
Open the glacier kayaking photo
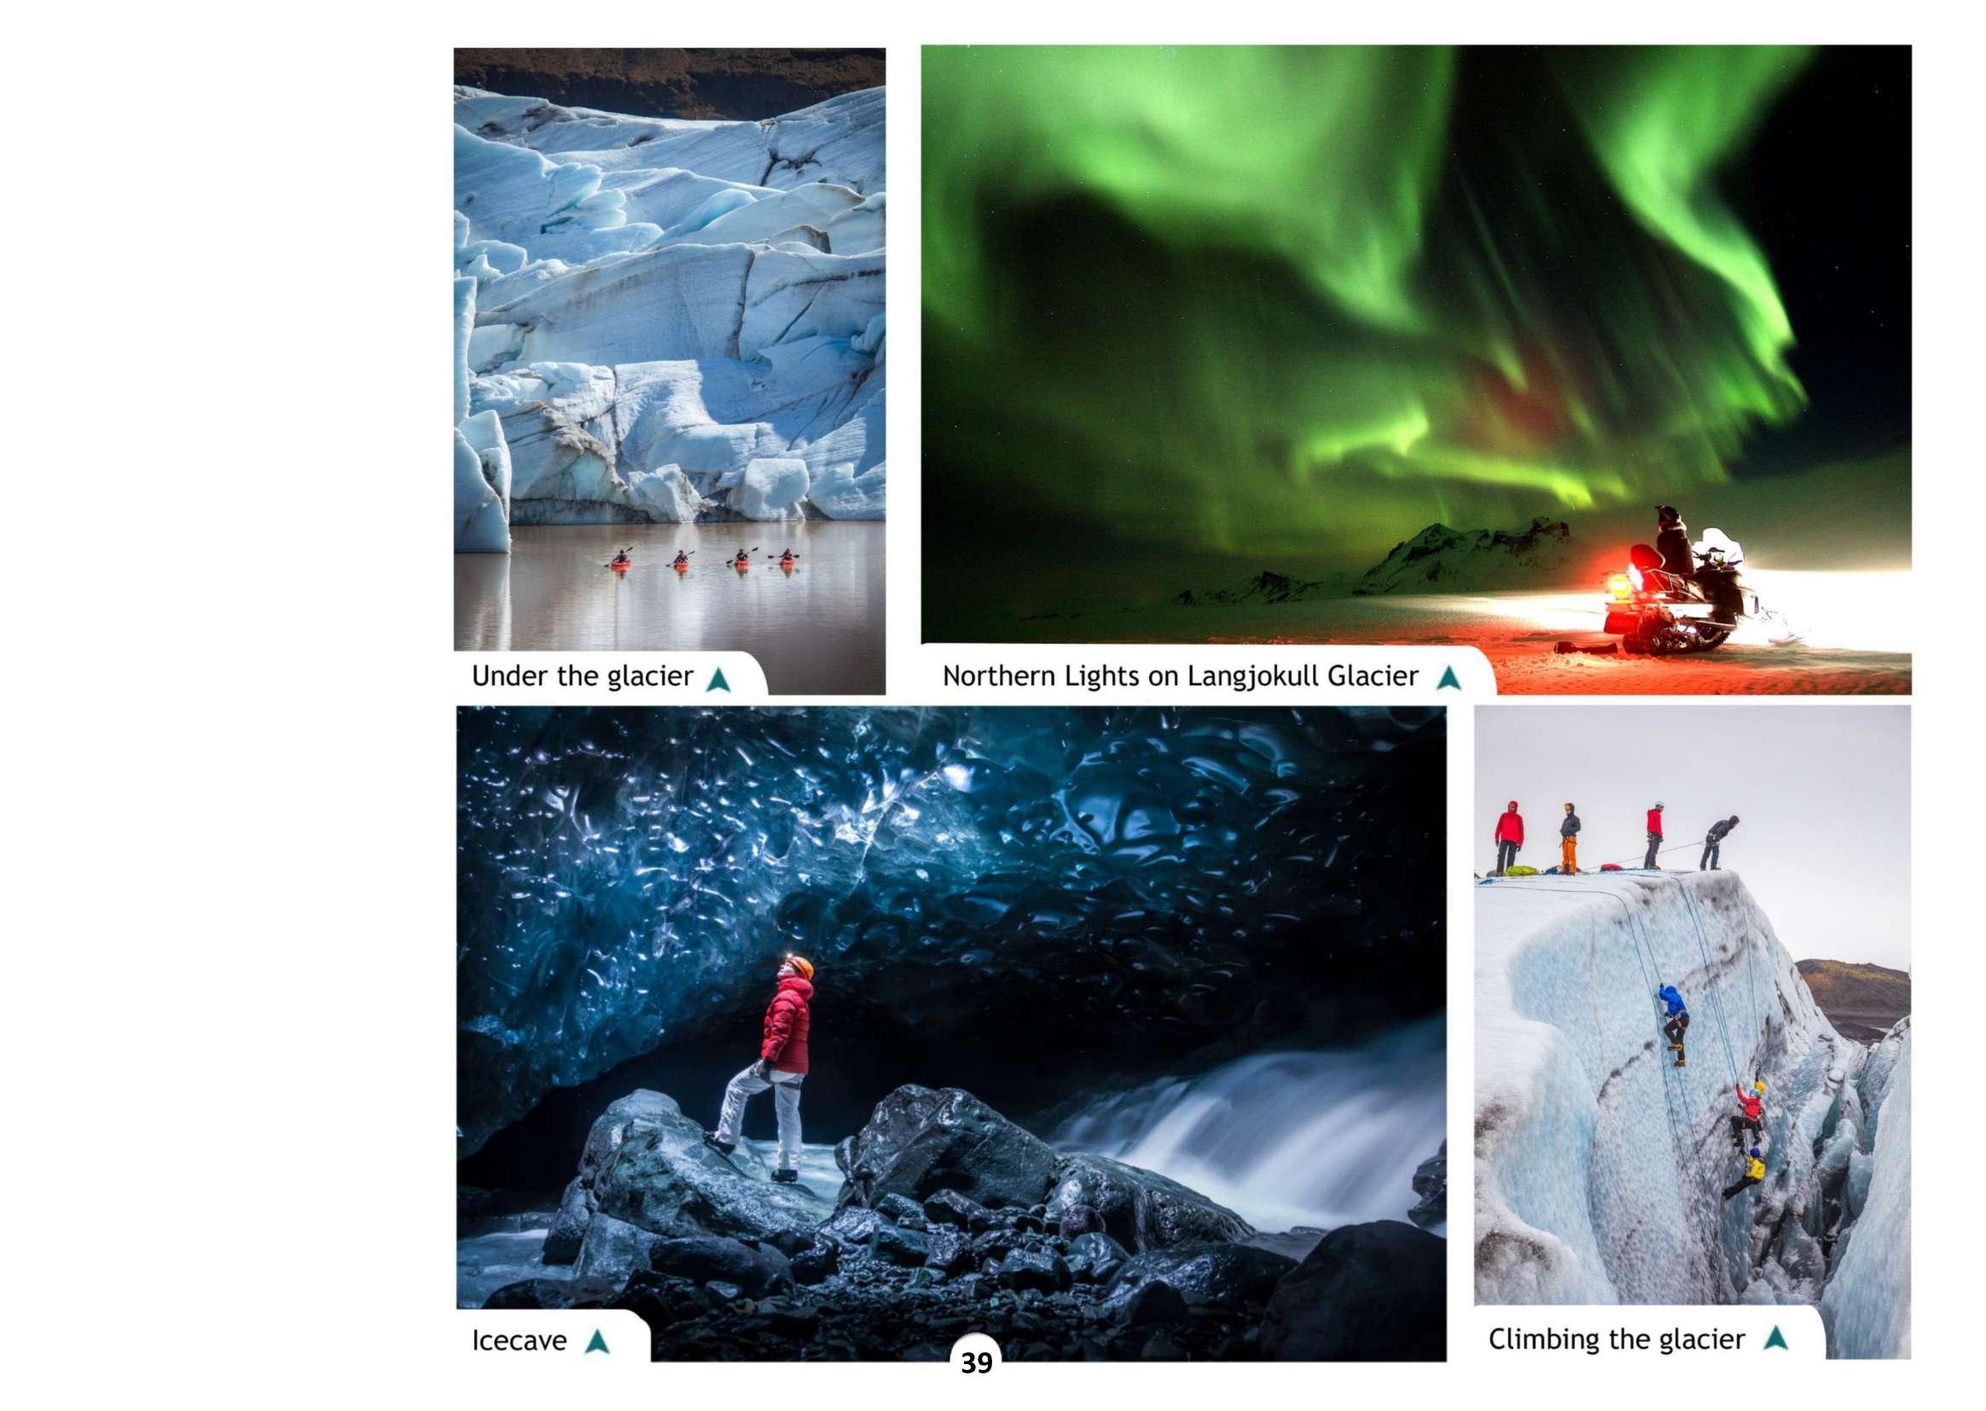[x=669, y=350]
